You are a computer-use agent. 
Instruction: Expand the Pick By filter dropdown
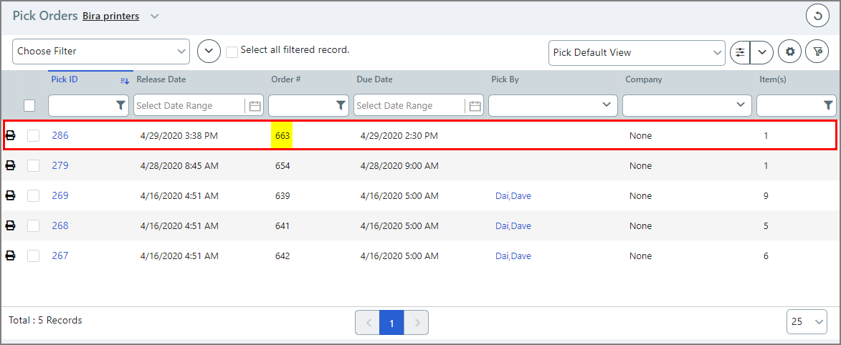tap(553, 105)
